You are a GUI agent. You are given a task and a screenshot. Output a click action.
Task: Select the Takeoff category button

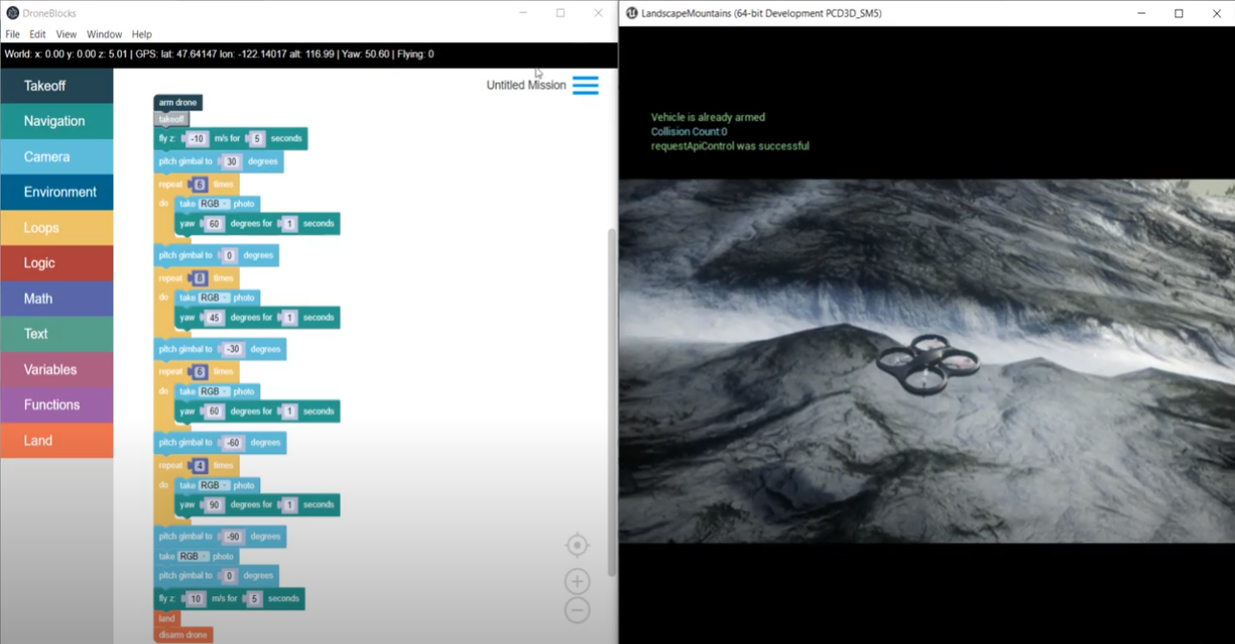point(56,85)
